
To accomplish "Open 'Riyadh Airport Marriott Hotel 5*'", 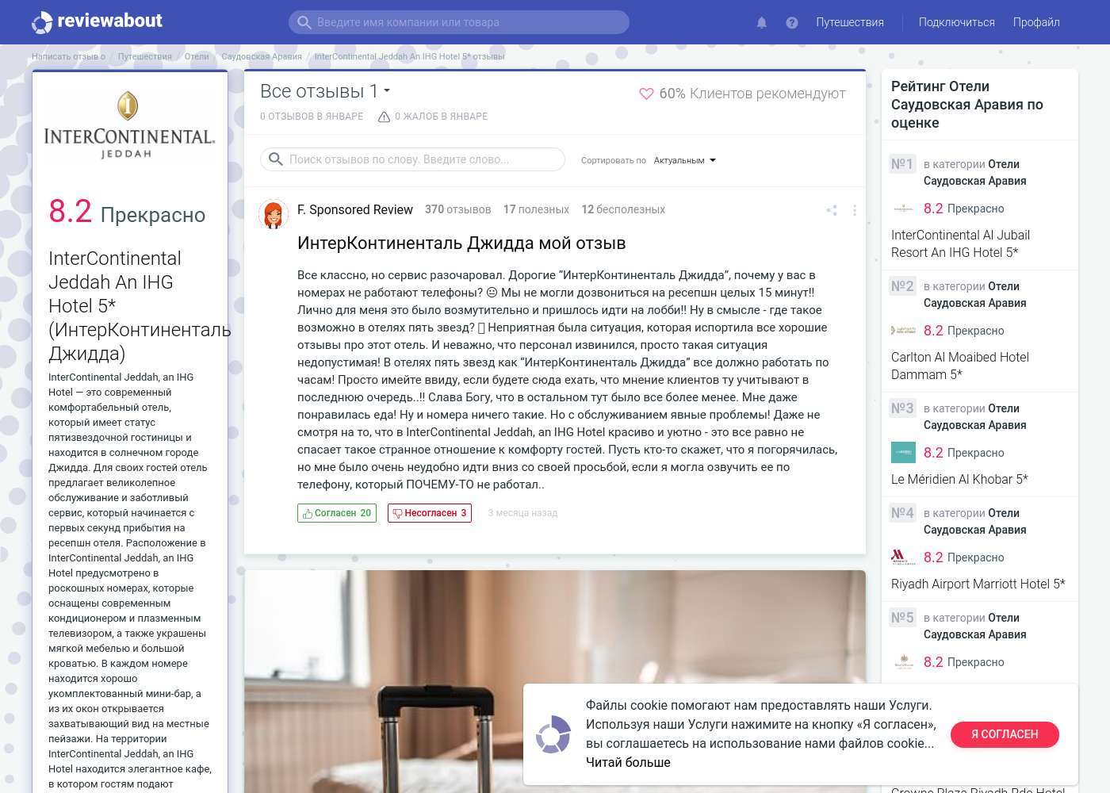I will pyautogui.click(x=978, y=584).
